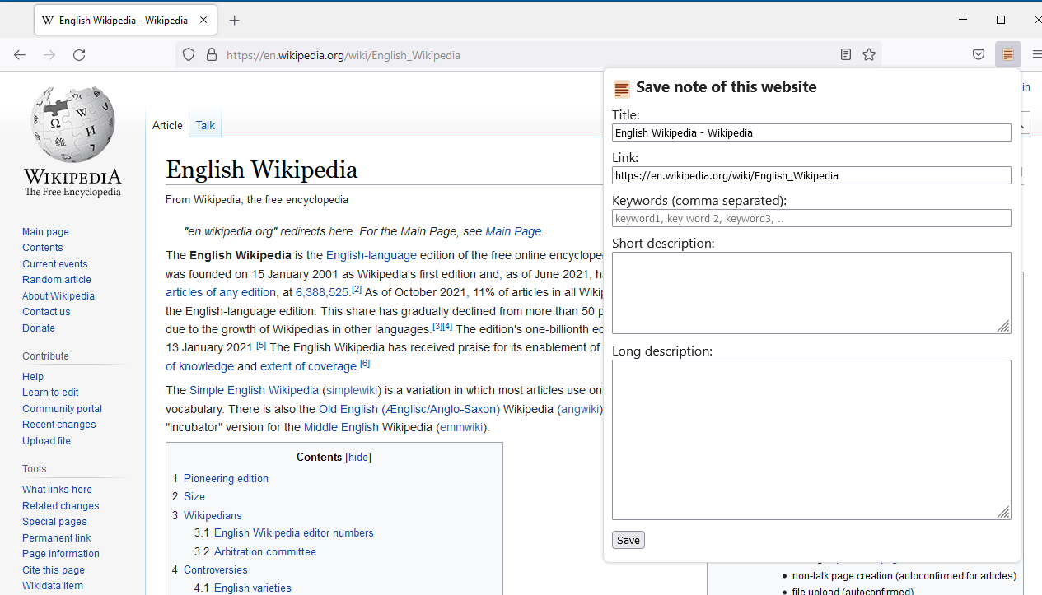The image size is (1042, 595).
Task: Click Random article in the sidebar
Action: click(x=56, y=279)
